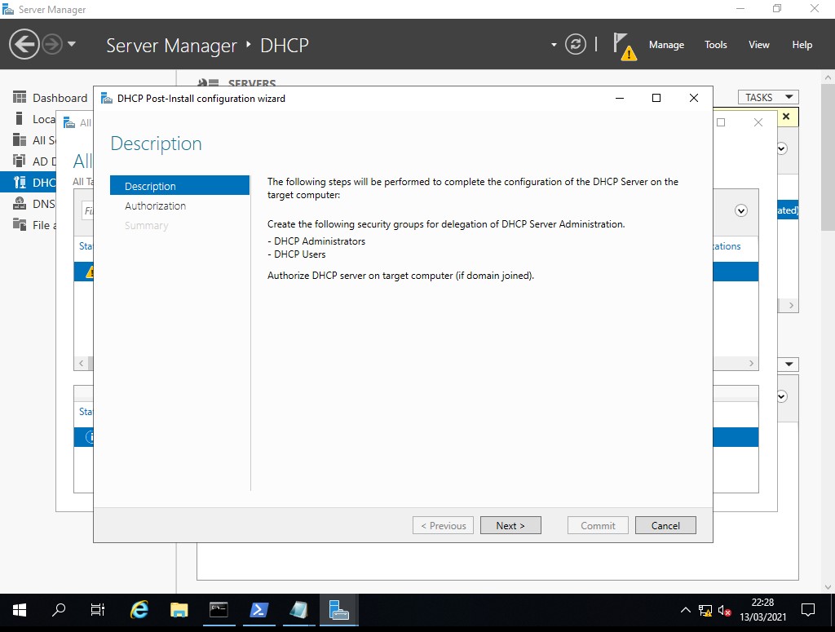835x632 pixels.
Task: Click the Server Manager back arrow
Action: pos(24,44)
